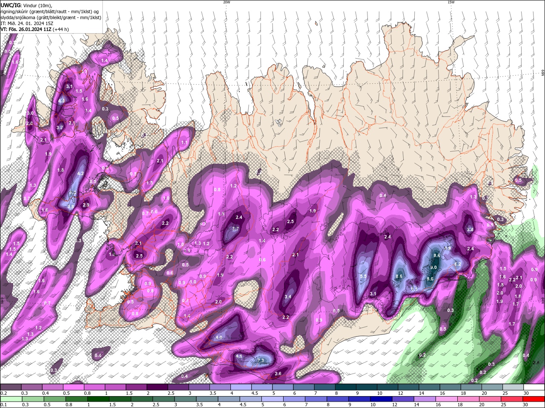Click the 5.5 precipitation value on the map
This screenshot has height=408, width=545.
tap(363, 276)
